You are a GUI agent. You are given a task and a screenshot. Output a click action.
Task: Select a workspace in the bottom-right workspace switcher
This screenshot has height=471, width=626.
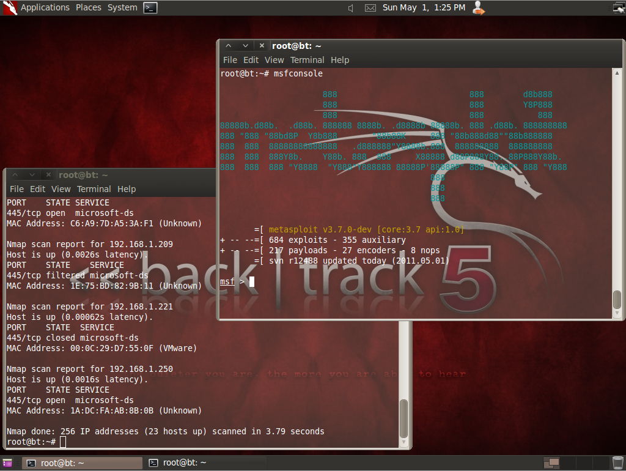point(552,462)
